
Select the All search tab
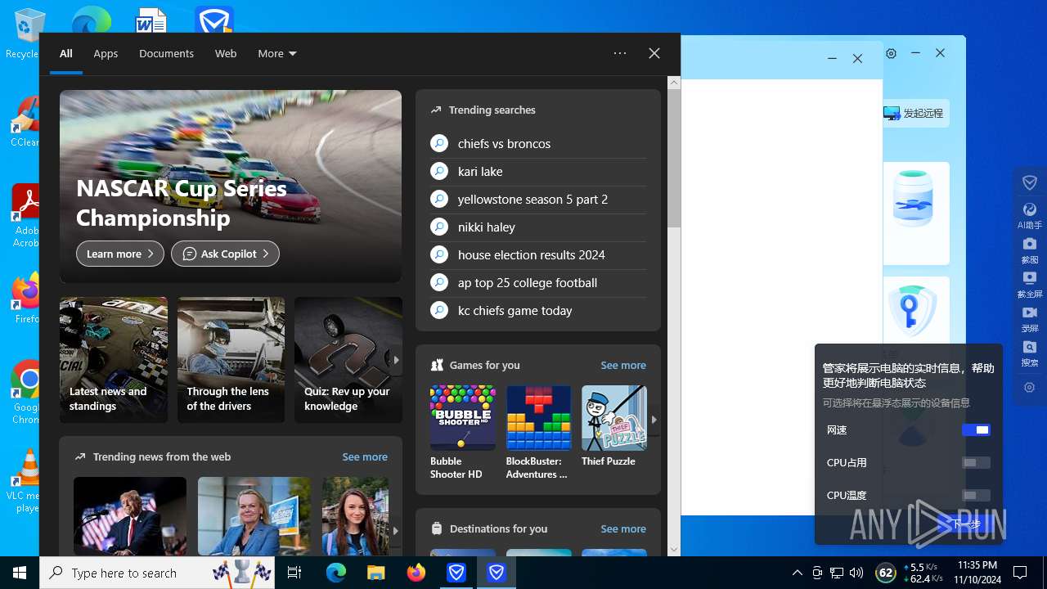pos(66,53)
